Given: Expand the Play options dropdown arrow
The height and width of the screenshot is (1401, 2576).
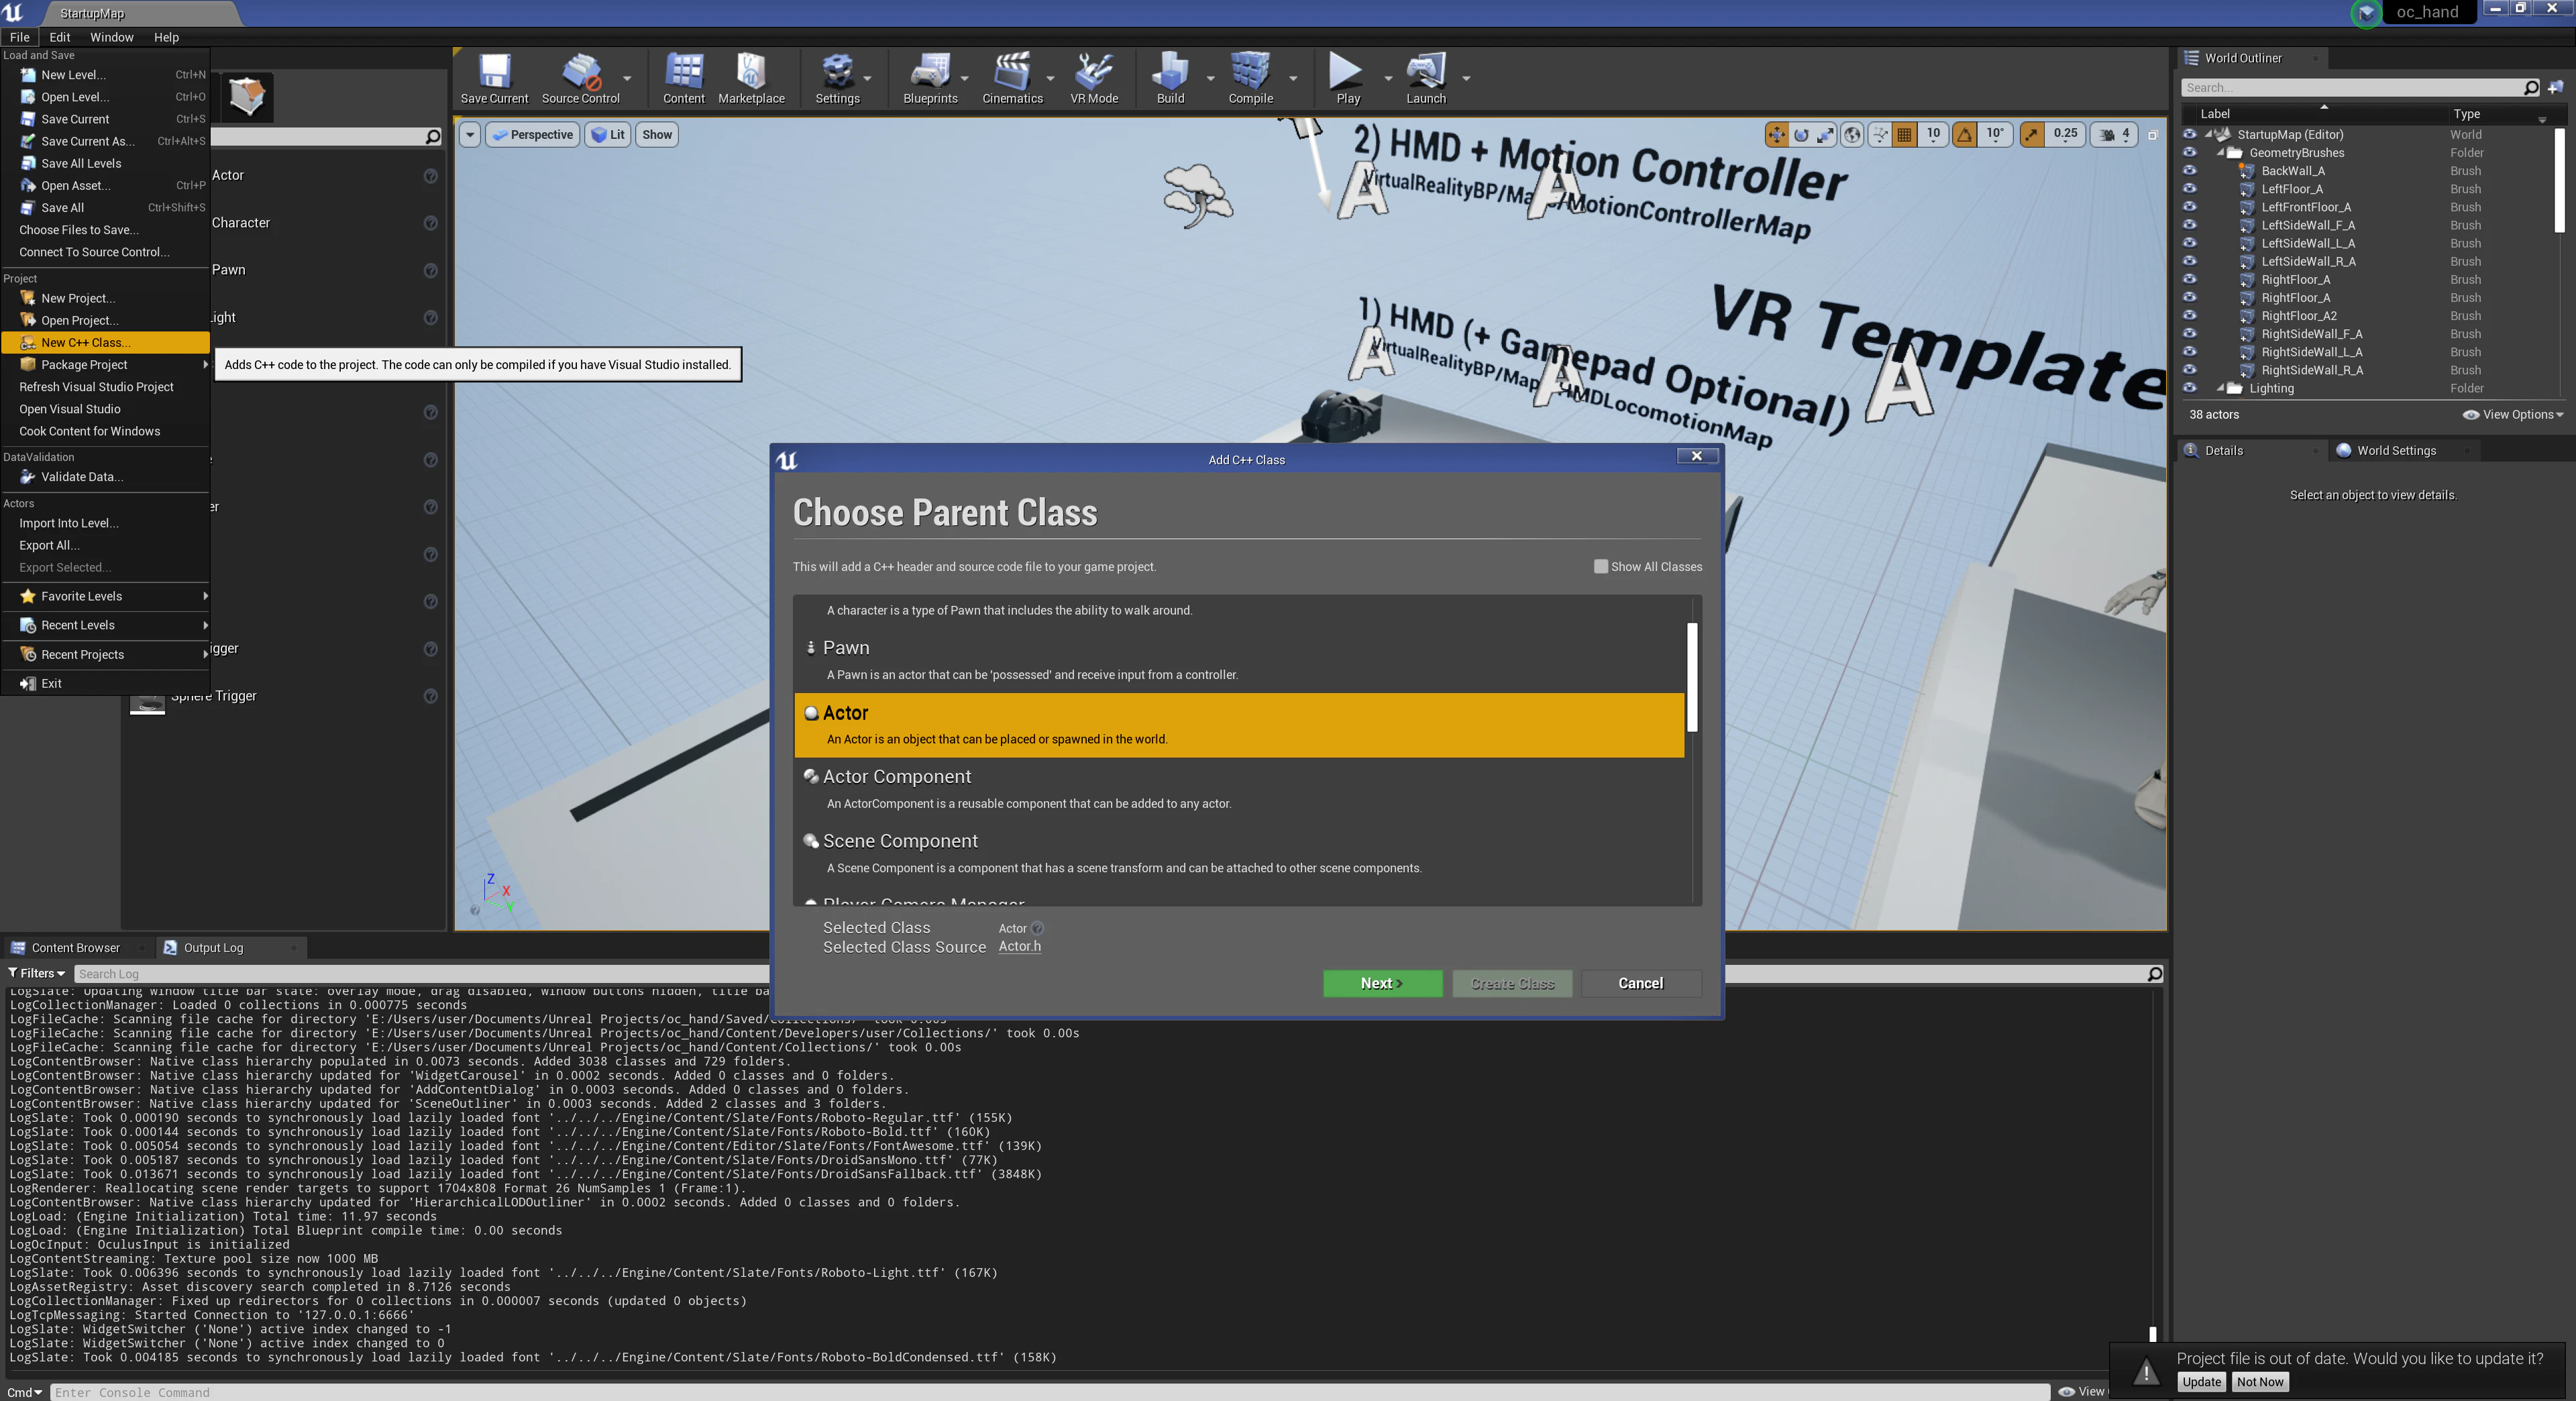Looking at the screenshot, I should coord(1387,78).
